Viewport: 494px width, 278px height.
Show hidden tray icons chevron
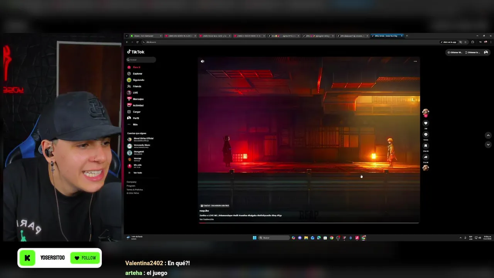460,238
